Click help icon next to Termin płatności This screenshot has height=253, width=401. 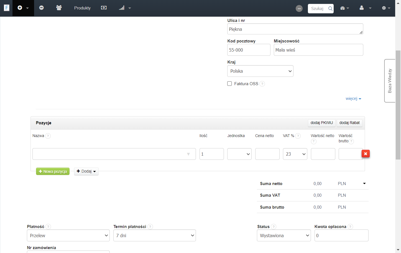(x=150, y=227)
